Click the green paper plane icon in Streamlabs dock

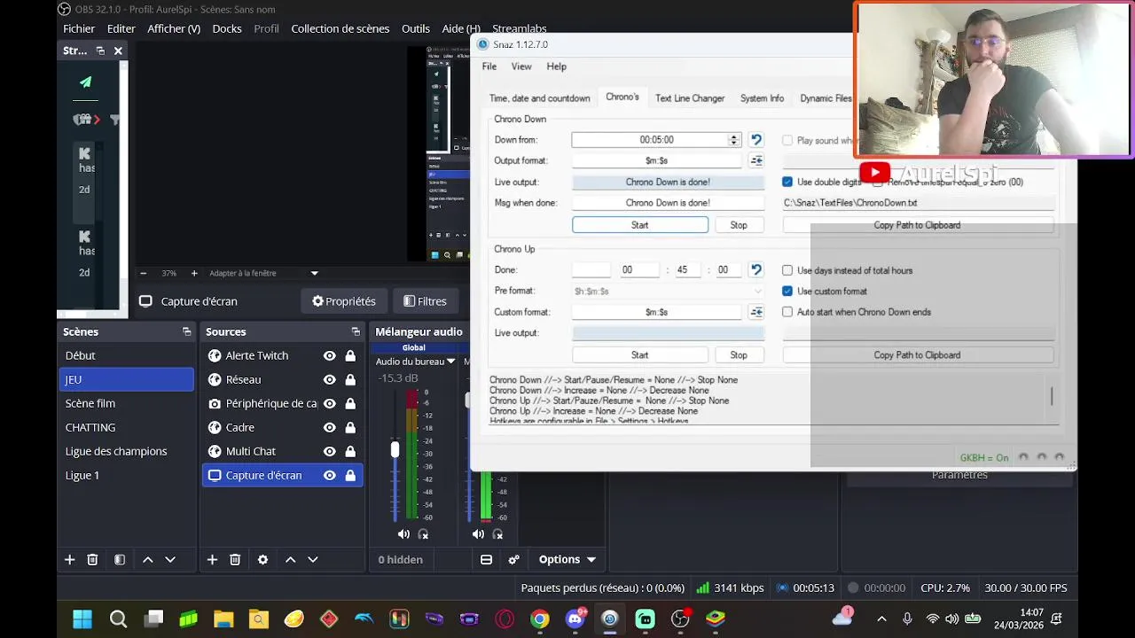point(85,82)
